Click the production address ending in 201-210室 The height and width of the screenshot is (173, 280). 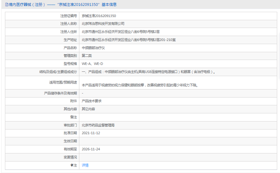click(x=129, y=40)
